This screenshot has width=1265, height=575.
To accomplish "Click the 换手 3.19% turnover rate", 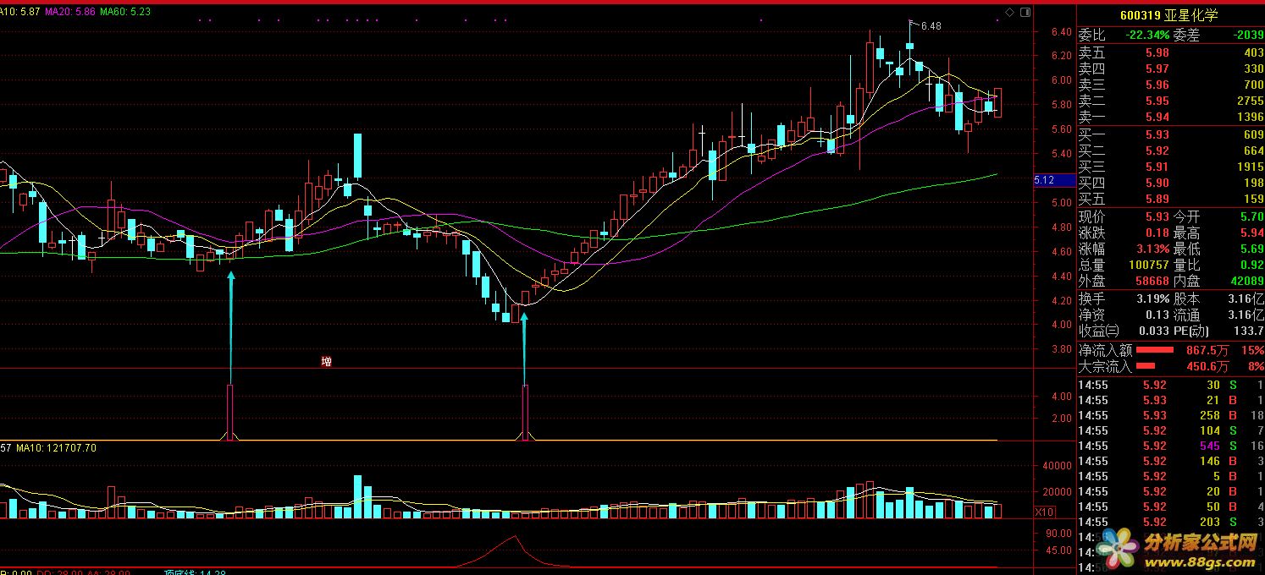I will pos(1124,298).
